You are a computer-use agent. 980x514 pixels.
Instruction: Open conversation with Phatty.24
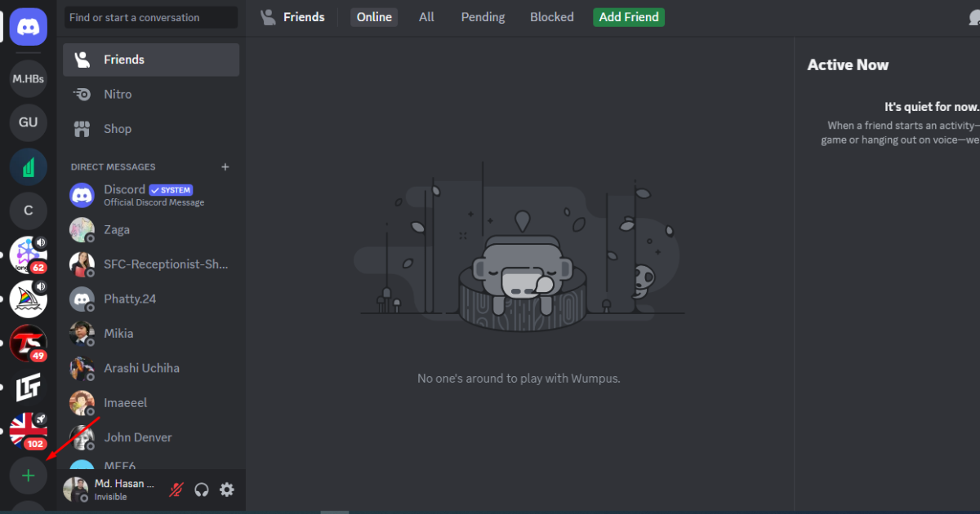tap(151, 299)
